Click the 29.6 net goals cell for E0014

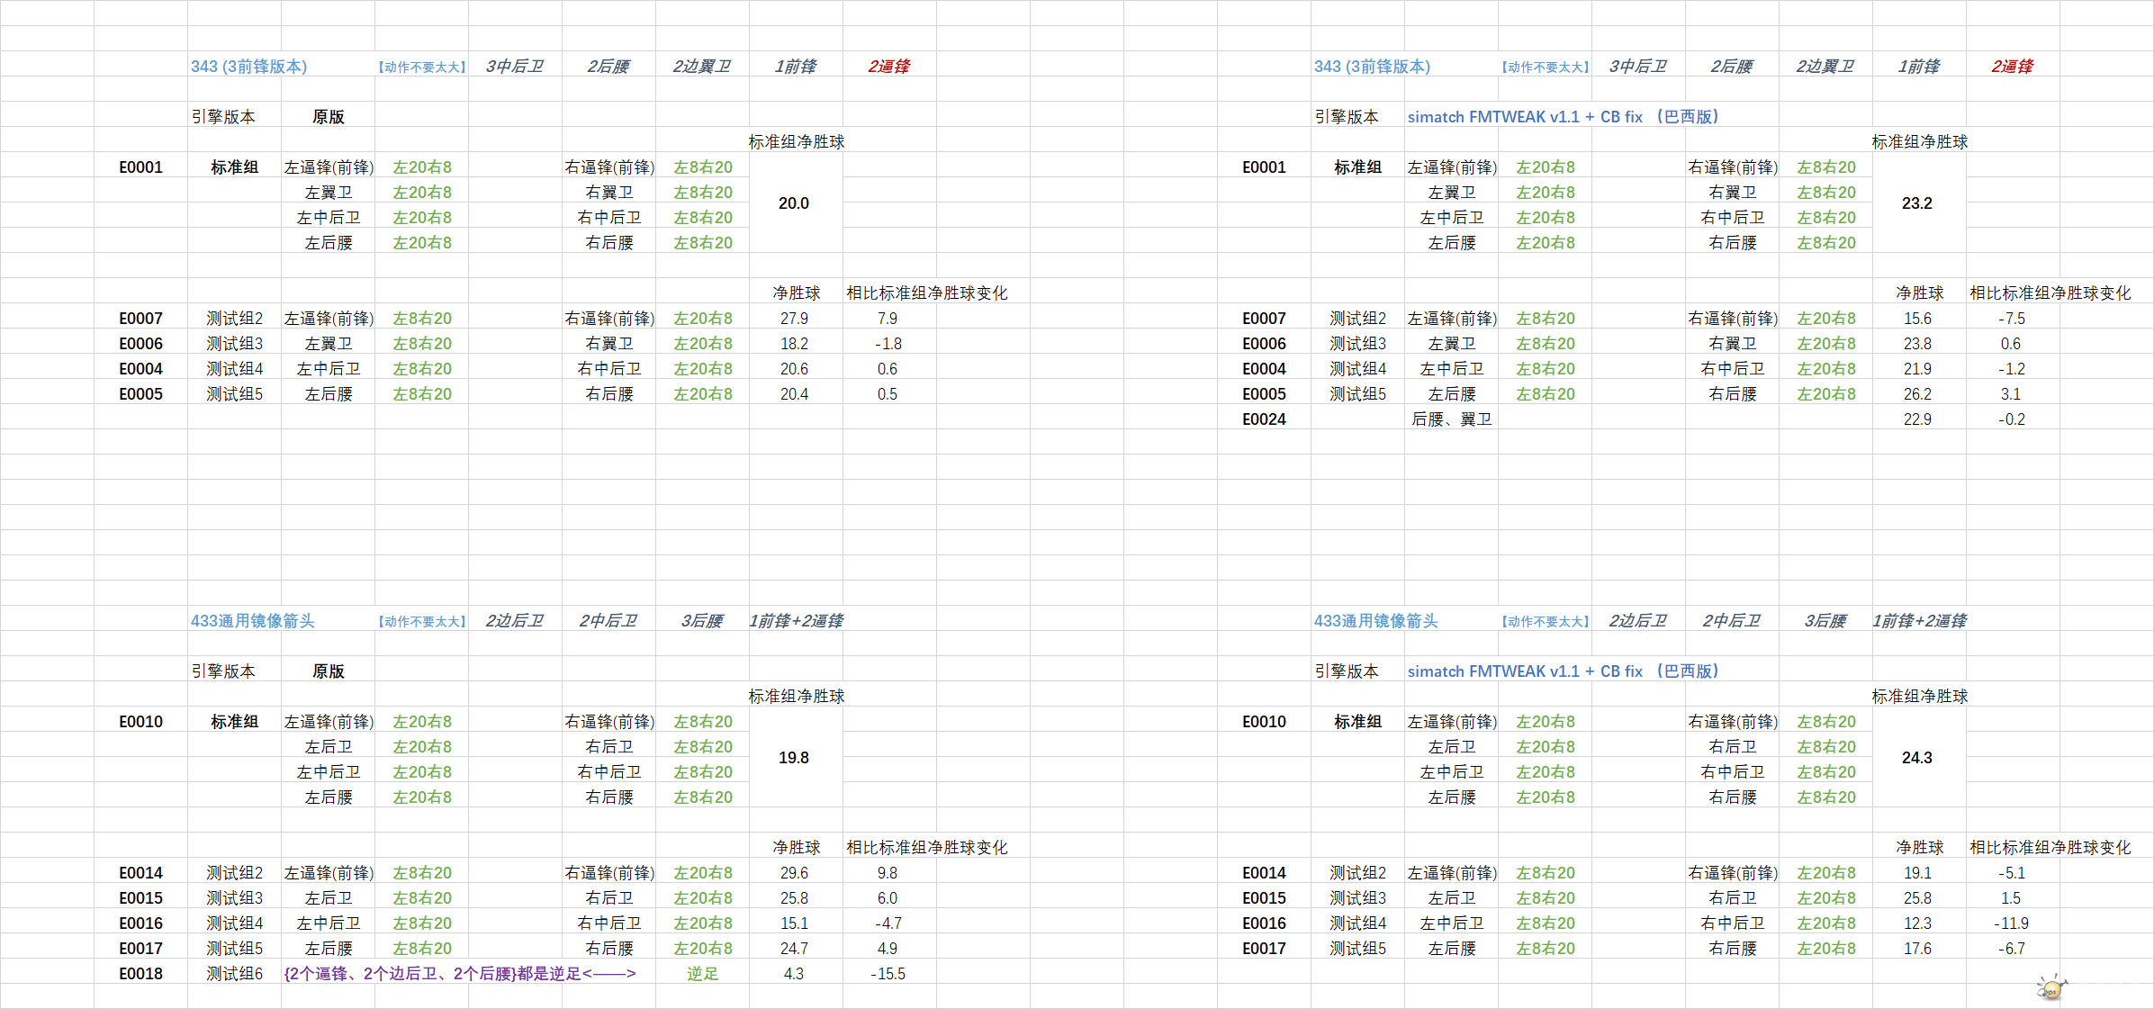pos(794,873)
